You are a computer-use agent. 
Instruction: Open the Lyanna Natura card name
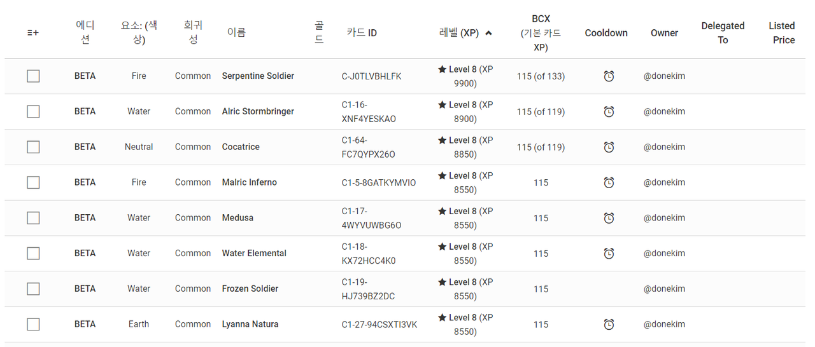pyautogui.click(x=250, y=324)
